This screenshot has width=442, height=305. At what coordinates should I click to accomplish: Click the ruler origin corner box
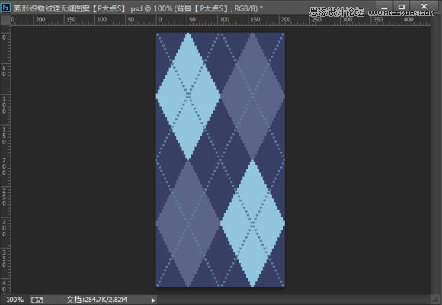pos(5,21)
